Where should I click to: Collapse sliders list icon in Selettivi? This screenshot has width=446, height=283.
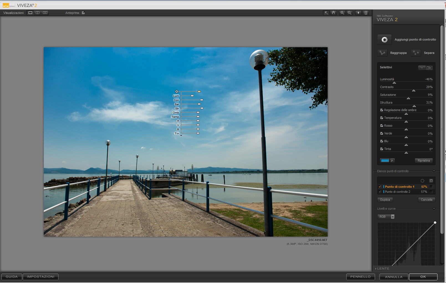pyautogui.click(x=422, y=67)
